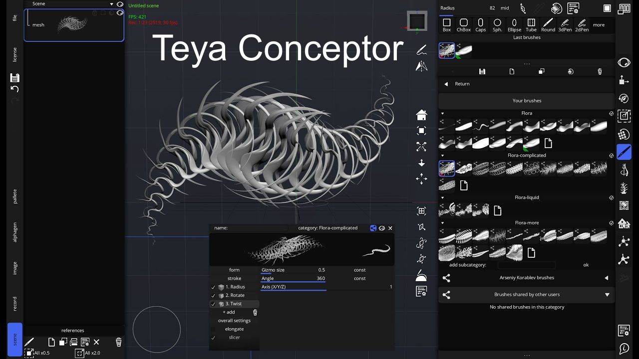Adjust the Angle slider set to 360
The width and height of the screenshot is (639, 359).
(x=293, y=278)
